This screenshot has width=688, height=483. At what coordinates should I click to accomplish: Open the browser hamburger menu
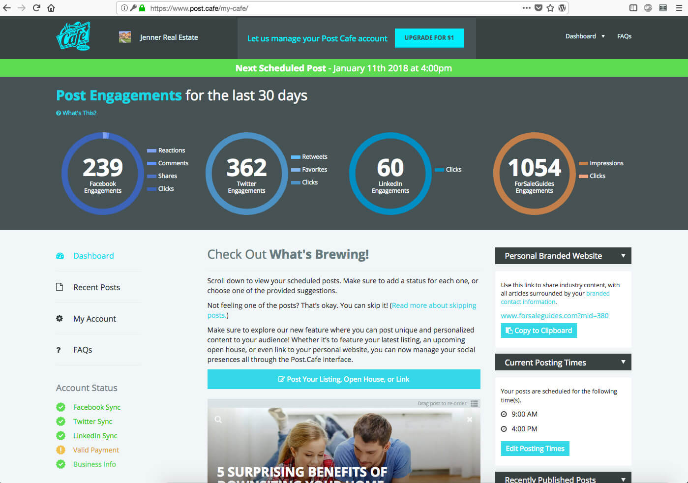pyautogui.click(x=679, y=8)
